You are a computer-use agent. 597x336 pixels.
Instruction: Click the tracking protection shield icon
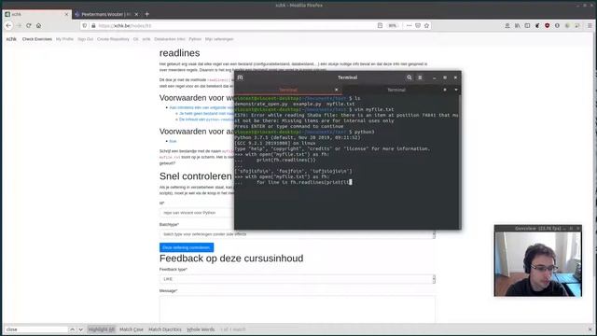(x=85, y=25)
